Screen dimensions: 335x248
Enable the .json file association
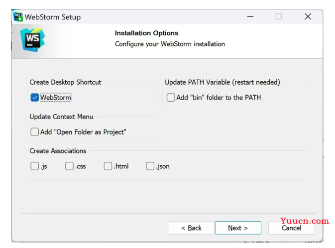(x=150, y=166)
